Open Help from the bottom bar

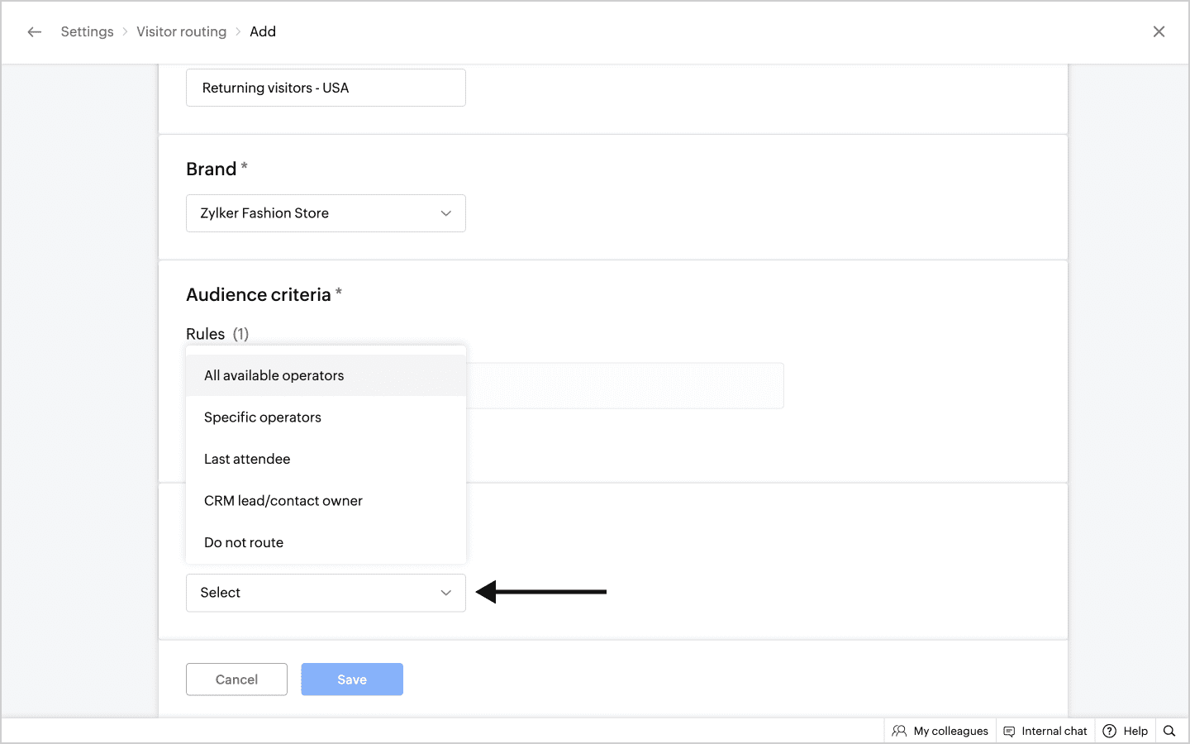tap(1126, 731)
